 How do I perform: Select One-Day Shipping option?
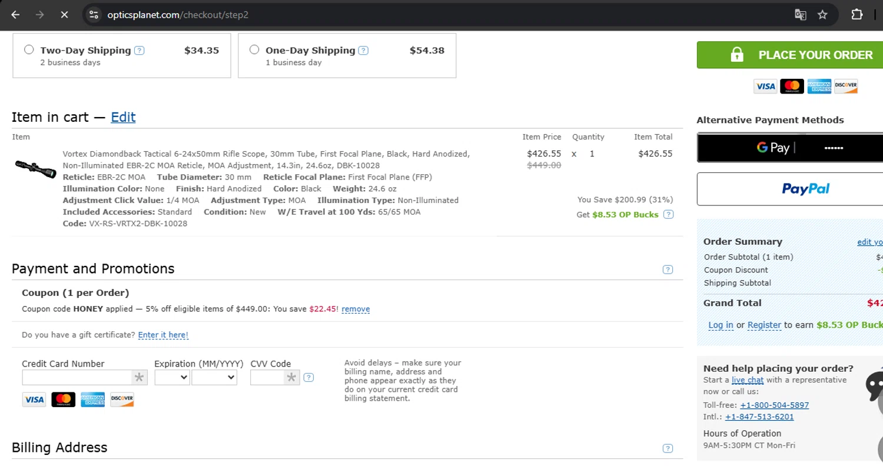click(254, 50)
